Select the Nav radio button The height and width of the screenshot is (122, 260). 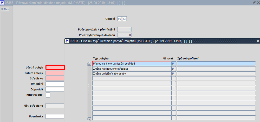point(2,9)
